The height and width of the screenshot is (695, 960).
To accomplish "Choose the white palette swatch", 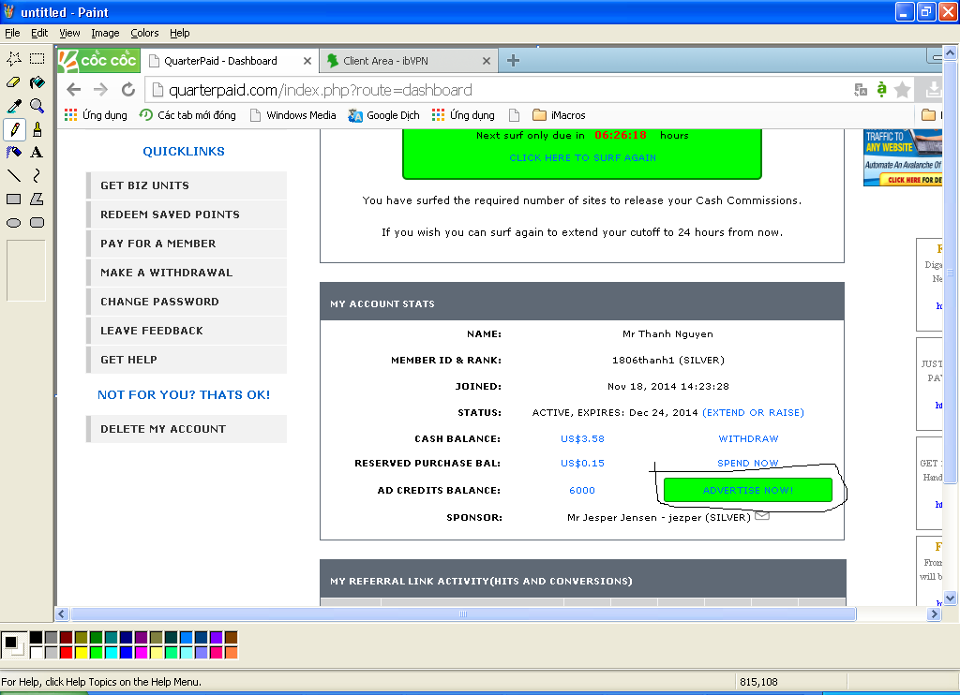I will pyautogui.click(x=37, y=652).
